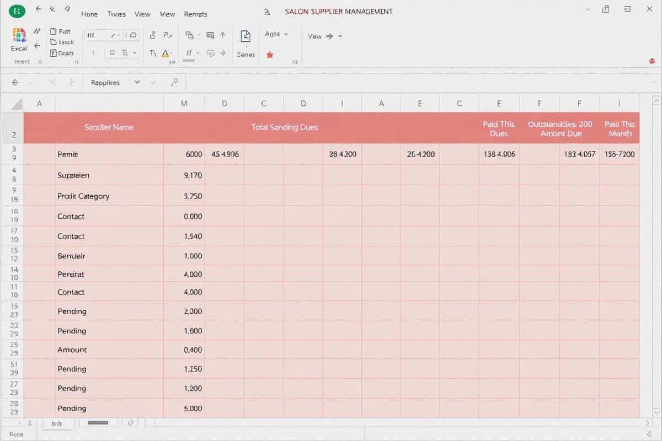662x441 pixels.
Task: Click the Series button
Action: pos(245,43)
